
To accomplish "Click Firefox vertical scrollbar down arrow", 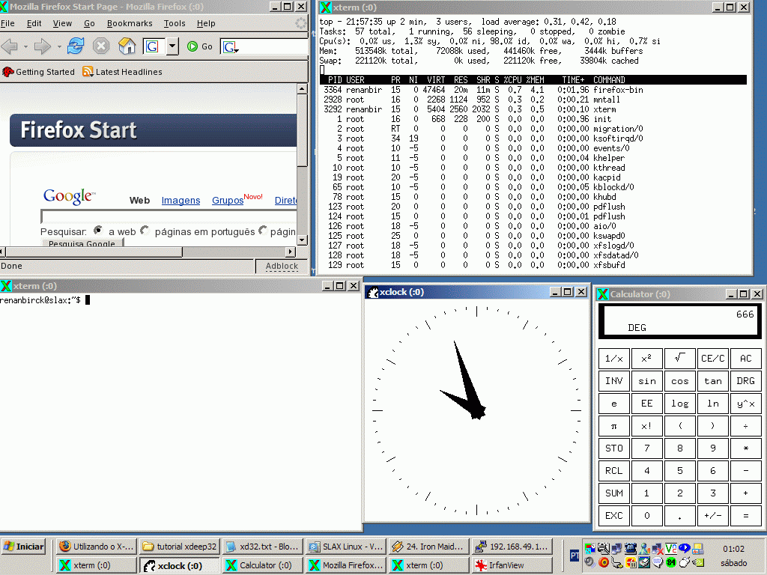I will (303, 240).
